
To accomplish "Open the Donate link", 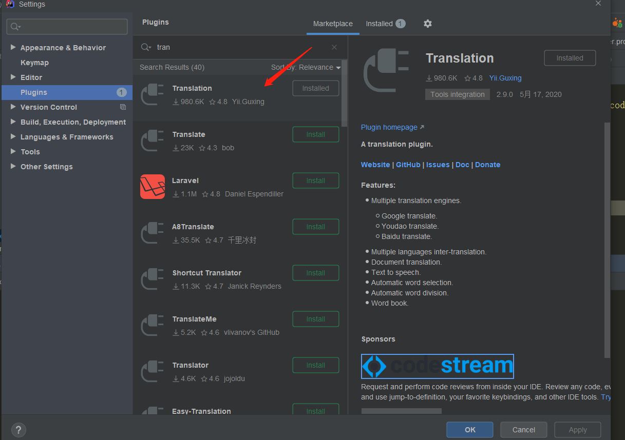I will pos(488,165).
